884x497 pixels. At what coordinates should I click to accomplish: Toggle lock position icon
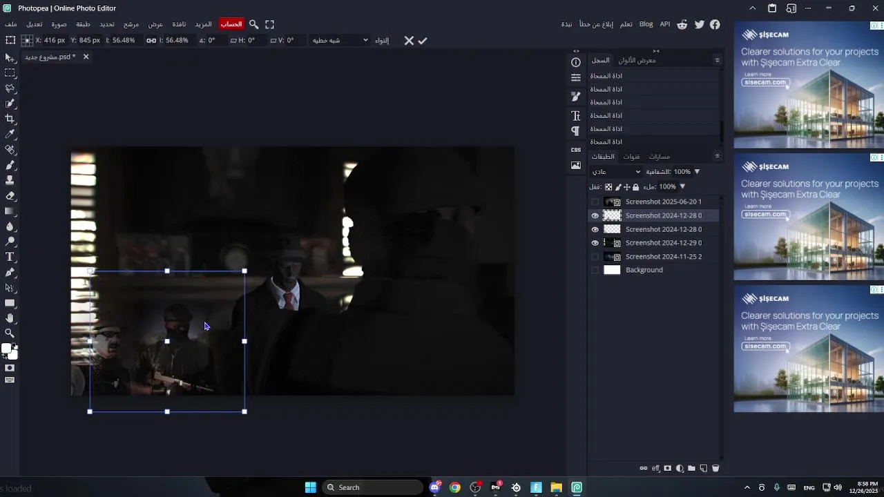coord(626,187)
